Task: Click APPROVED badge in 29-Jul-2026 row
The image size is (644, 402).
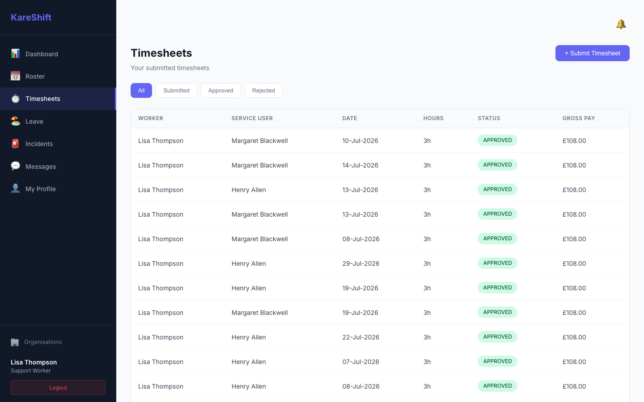Action: click(x=497, y=263)
